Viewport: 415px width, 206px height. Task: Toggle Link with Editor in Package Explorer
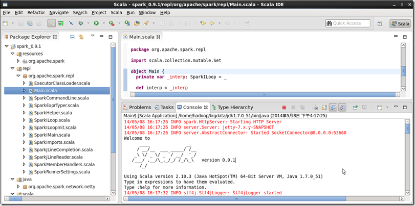[81, 37]
